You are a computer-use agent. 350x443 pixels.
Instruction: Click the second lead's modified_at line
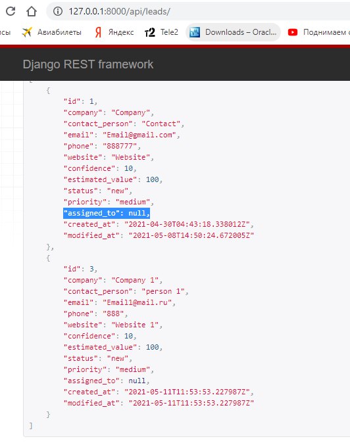(159, 403)
